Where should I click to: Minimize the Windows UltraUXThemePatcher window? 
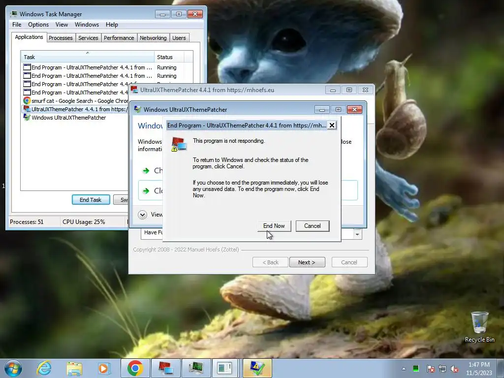click(x=322, y=110)
